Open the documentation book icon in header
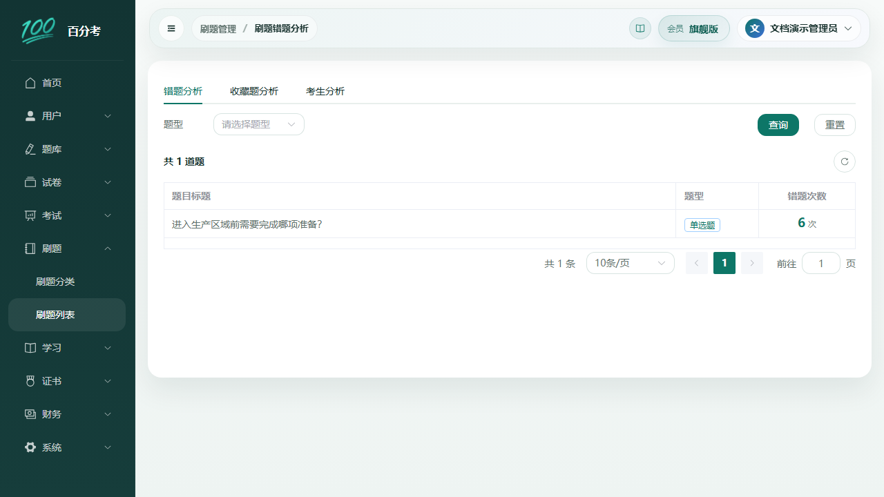884x497 pixels. 640,28
